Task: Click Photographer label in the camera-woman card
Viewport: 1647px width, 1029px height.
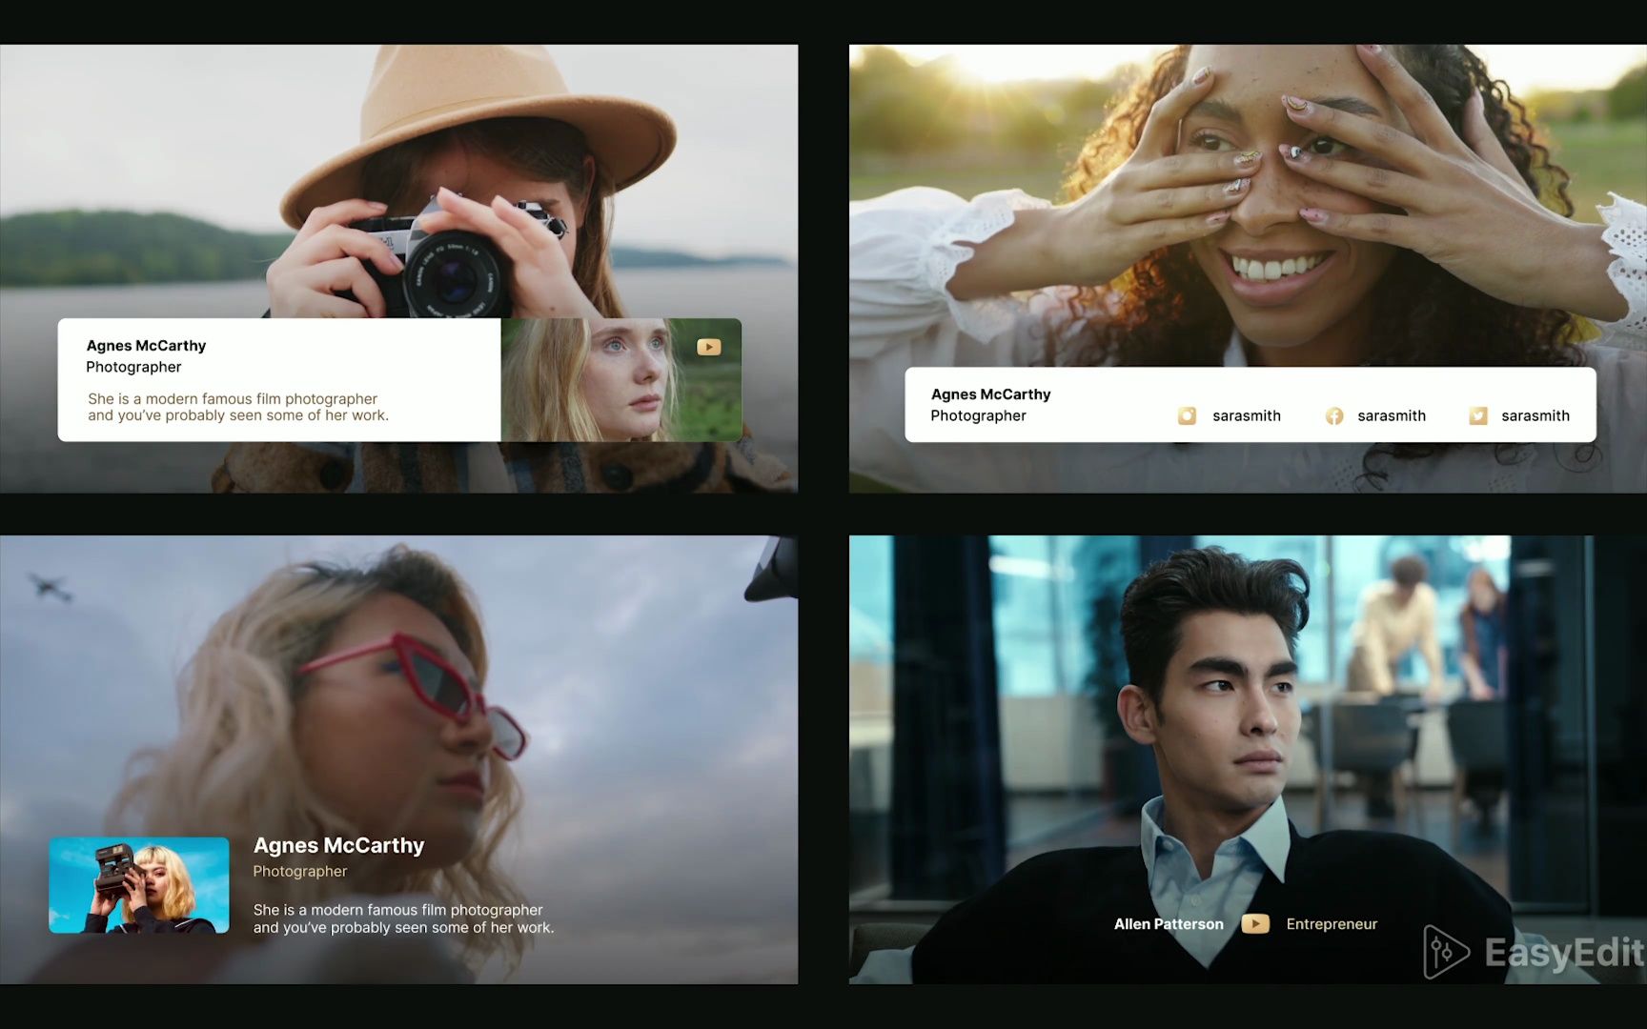Action: pyautogui.click(x=133, y=367)
